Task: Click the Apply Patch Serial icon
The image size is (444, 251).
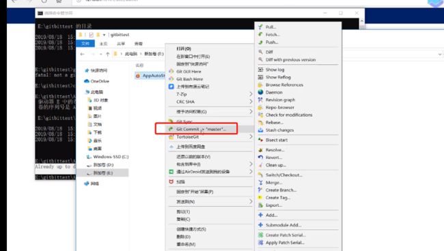Action: tap(260, 243)
